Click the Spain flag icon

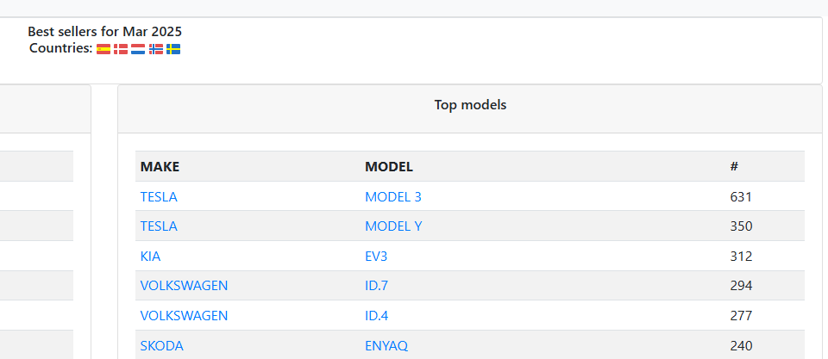tap(103, 49)
